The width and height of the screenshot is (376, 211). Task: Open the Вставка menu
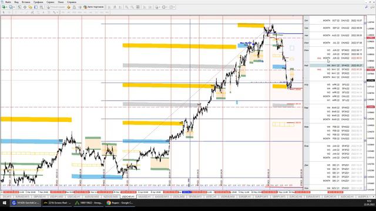26,2
